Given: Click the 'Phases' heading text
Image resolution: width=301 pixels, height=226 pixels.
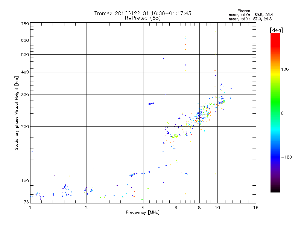Looking at the screenshot, I should [x=243, y=11].
